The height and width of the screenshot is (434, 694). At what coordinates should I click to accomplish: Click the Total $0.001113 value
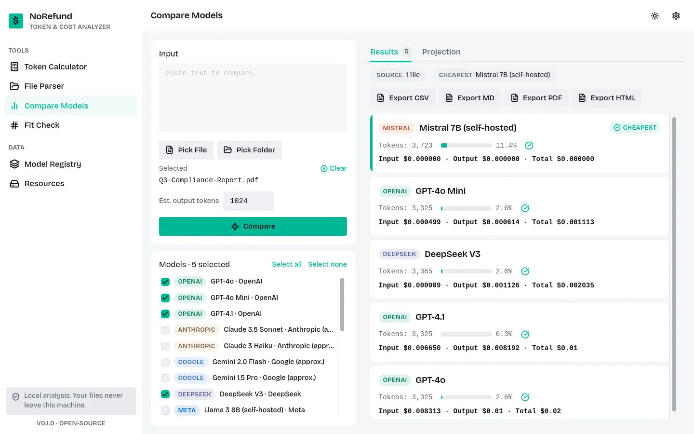click(563, 222)
